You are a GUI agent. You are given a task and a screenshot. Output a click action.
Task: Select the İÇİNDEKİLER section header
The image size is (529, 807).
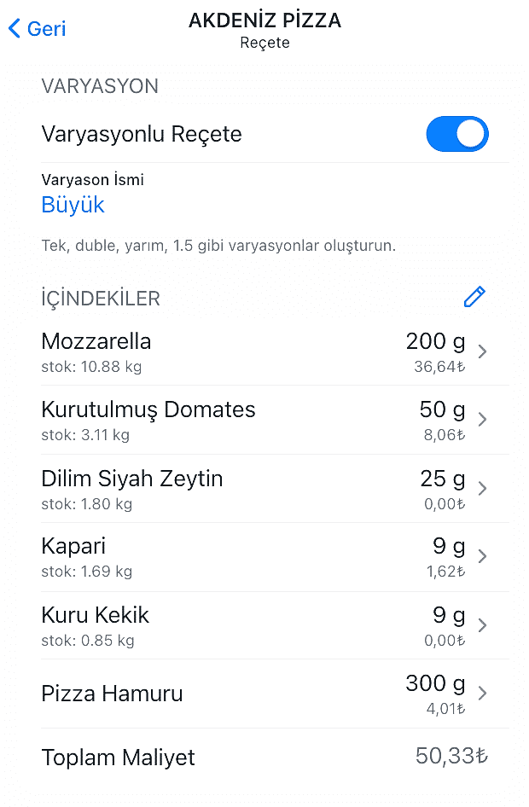(x=101, y=298)
